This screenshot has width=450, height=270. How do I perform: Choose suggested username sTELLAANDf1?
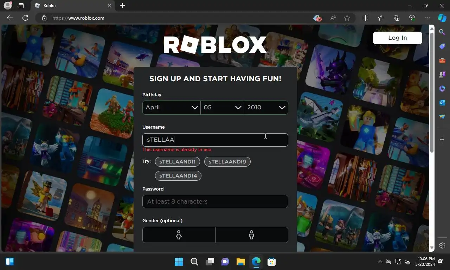click(178, 162)
